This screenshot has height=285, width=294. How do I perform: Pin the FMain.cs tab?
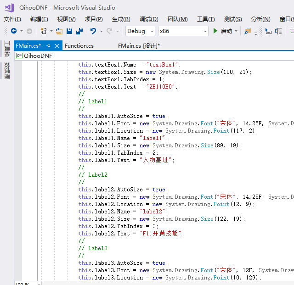coord(48,46)
